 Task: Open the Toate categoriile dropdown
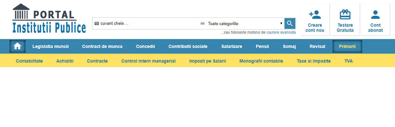coord(242,23)
